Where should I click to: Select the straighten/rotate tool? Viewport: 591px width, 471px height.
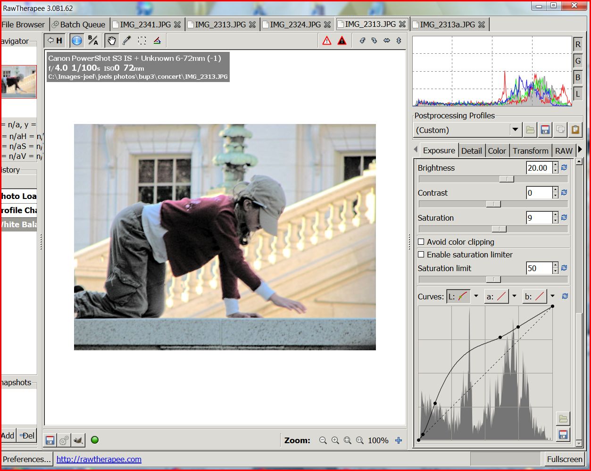pos(157,40)
